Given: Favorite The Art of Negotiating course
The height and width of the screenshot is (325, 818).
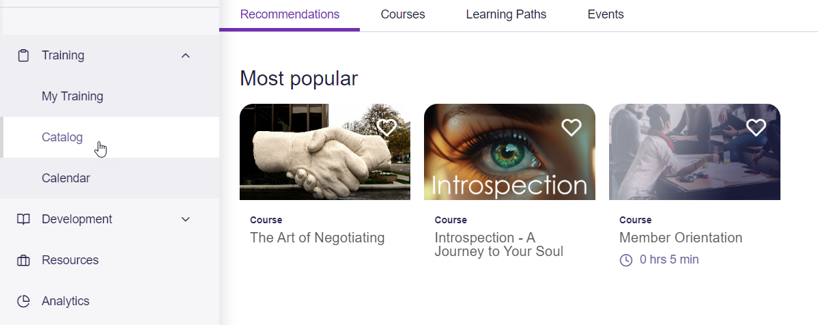Looking at the screenshot, I should [387, 128].
